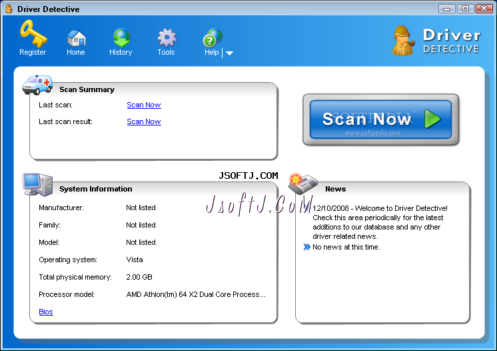
Task: Select the 'Driver Detective' window title text
Action: pyautogui.click(x=49, y=9)
